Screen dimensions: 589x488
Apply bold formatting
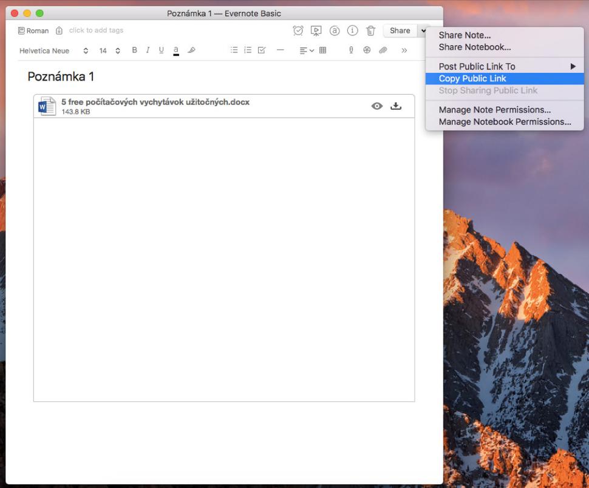(134, 50)
